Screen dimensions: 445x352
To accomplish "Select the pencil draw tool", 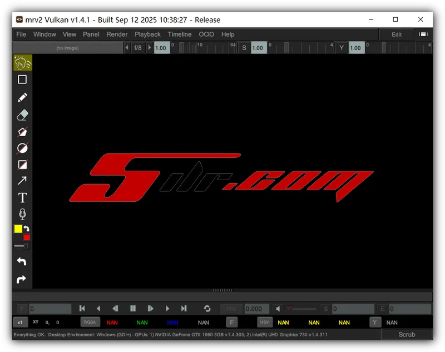I will 22,97.
